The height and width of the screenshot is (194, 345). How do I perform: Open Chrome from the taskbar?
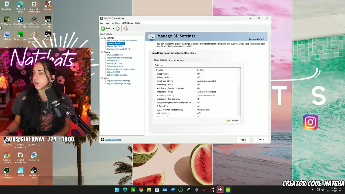(141, 190)
